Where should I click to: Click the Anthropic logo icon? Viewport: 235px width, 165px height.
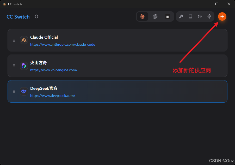[24, 40]
